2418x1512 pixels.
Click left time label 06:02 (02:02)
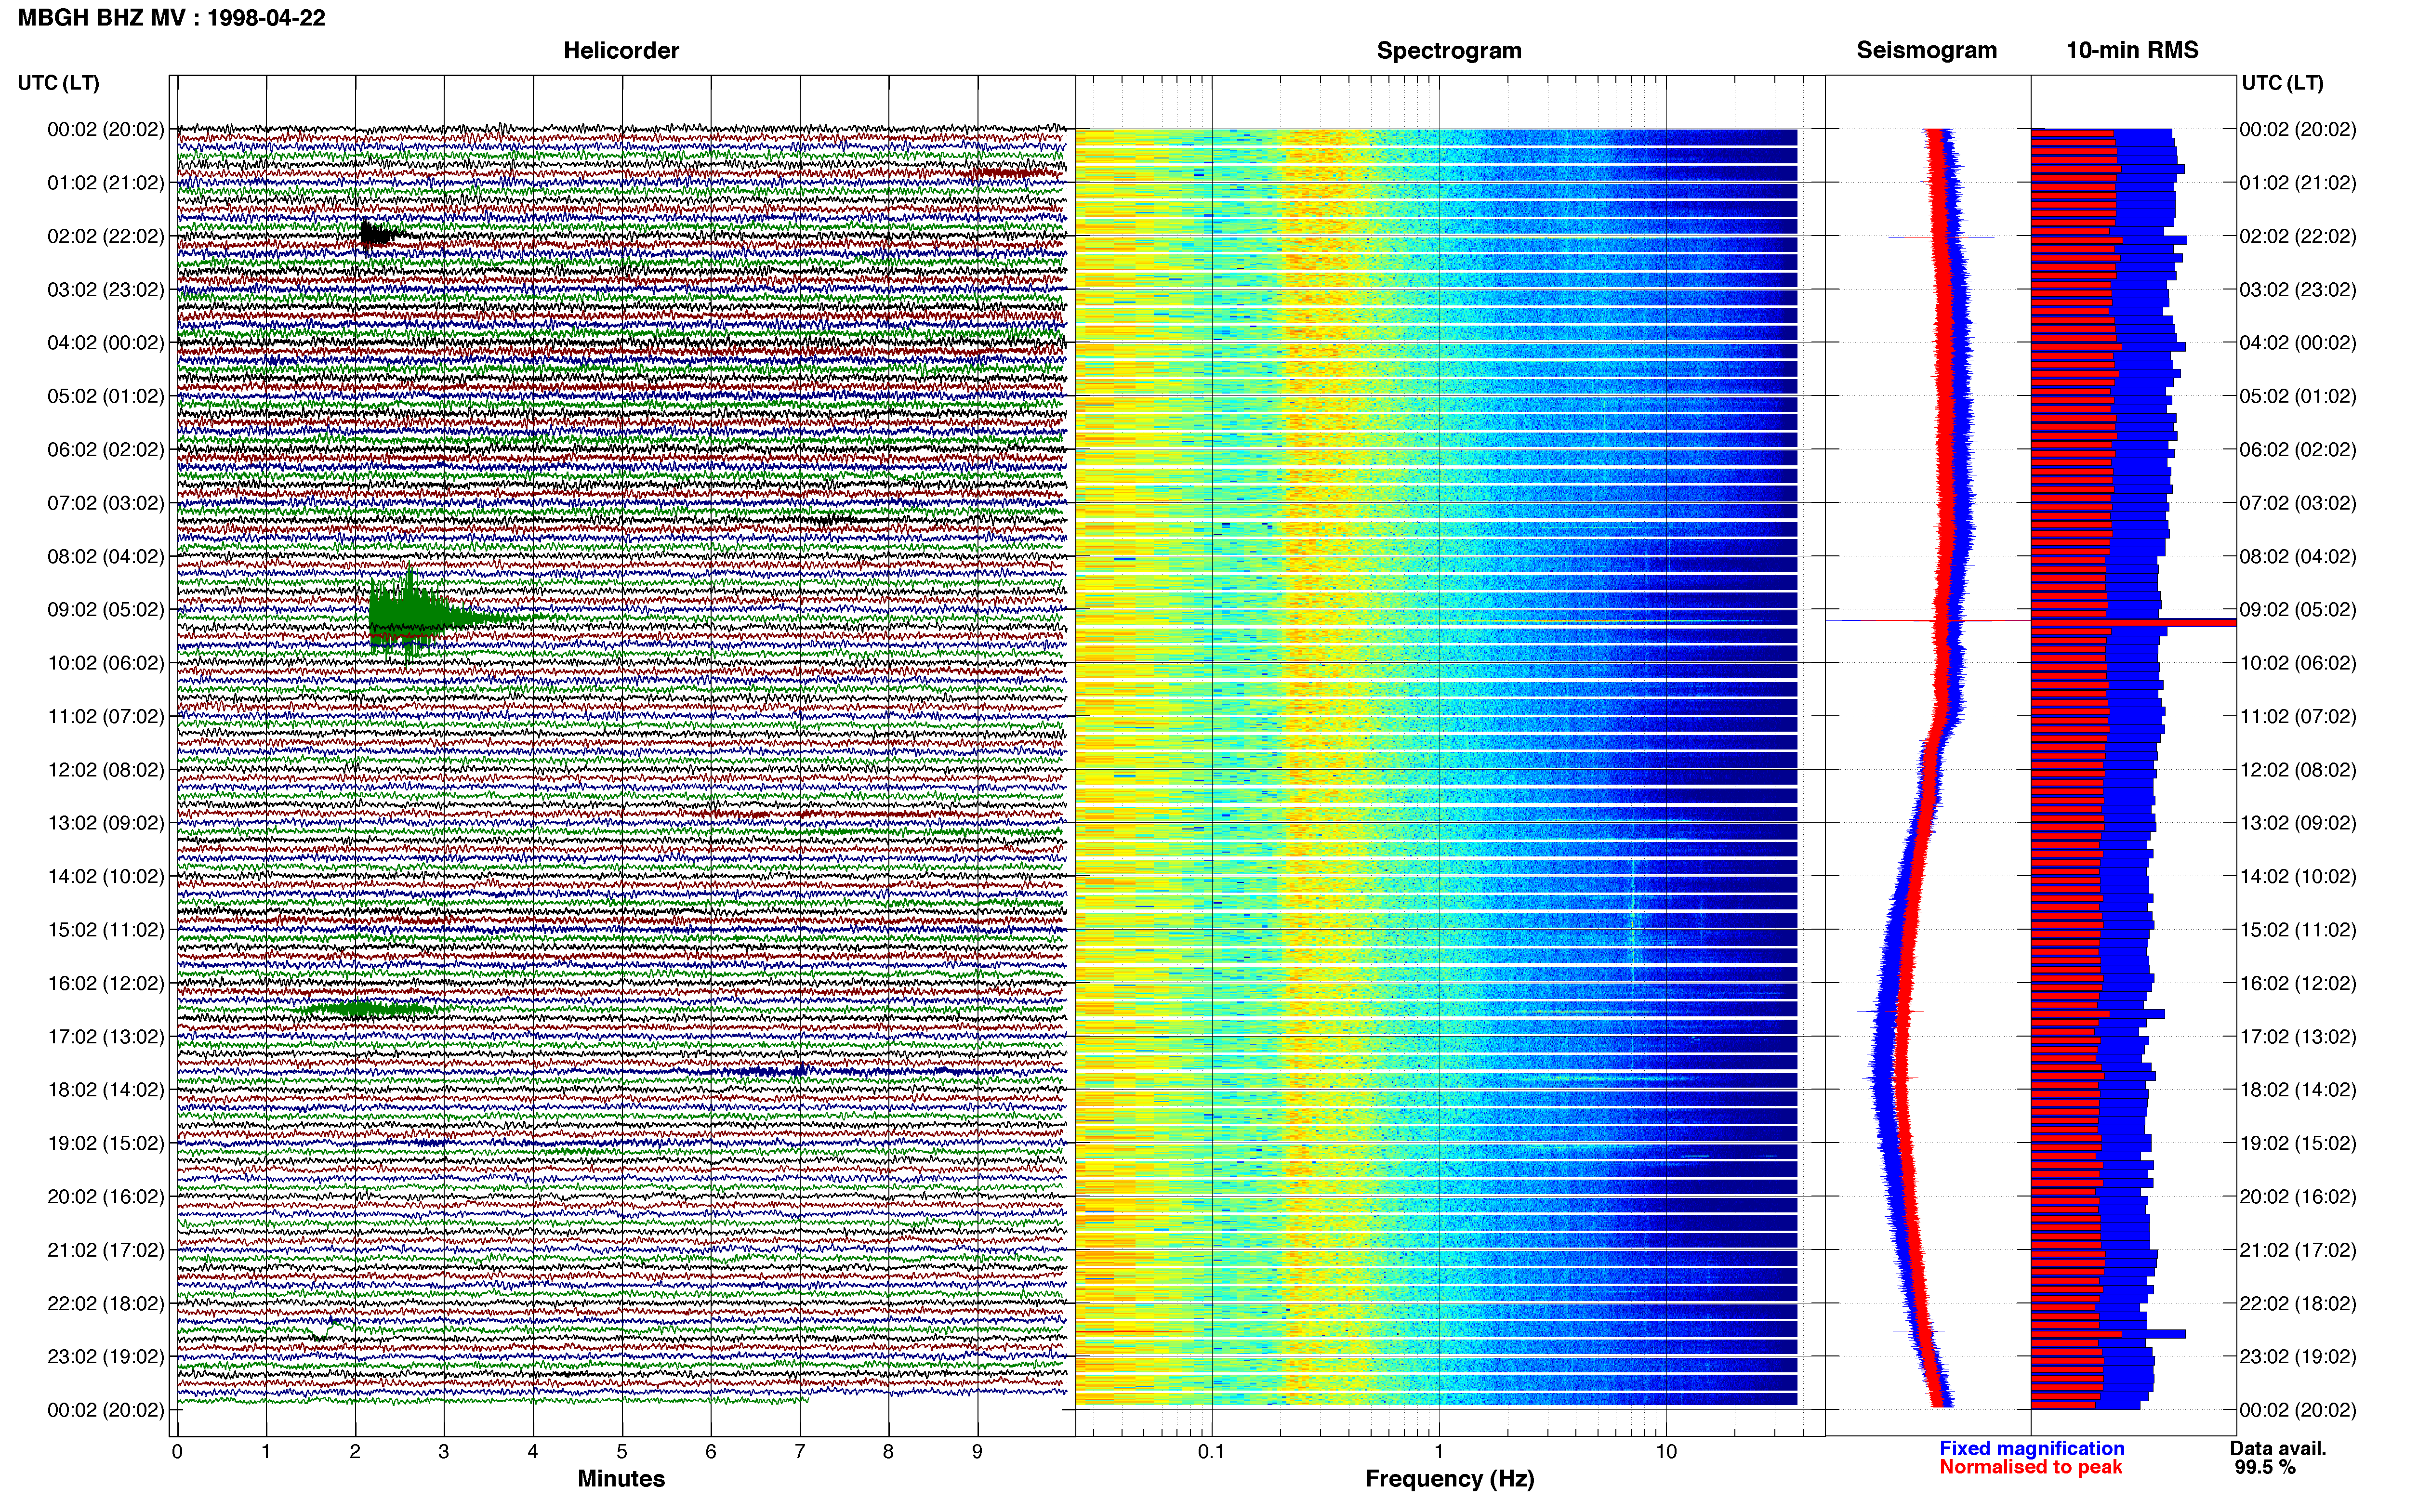106,450
